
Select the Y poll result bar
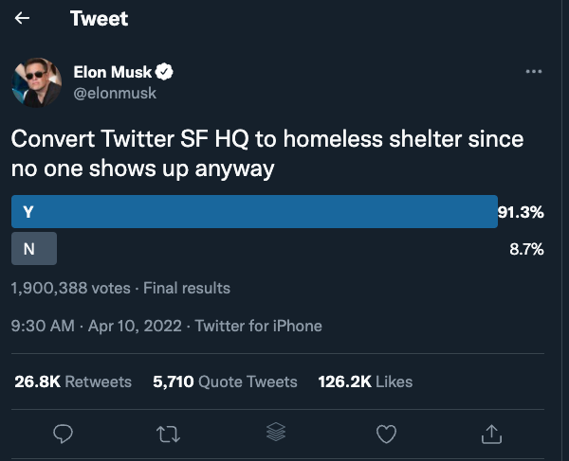coord(254,212)
